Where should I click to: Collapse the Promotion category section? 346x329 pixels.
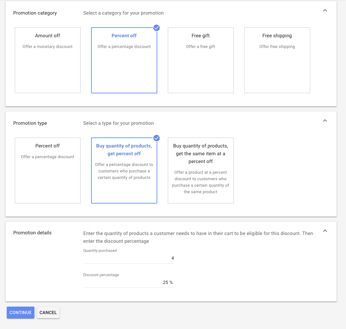coord(325,10)
